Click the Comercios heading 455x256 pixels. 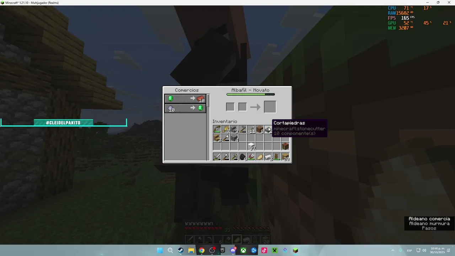pos(187,90)
